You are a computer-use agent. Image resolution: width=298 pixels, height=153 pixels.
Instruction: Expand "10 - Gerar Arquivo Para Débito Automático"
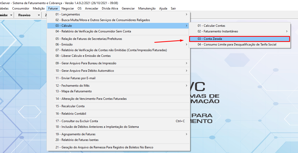point(85,70)
